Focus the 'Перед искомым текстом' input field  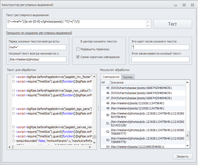[x=37, y=47]
